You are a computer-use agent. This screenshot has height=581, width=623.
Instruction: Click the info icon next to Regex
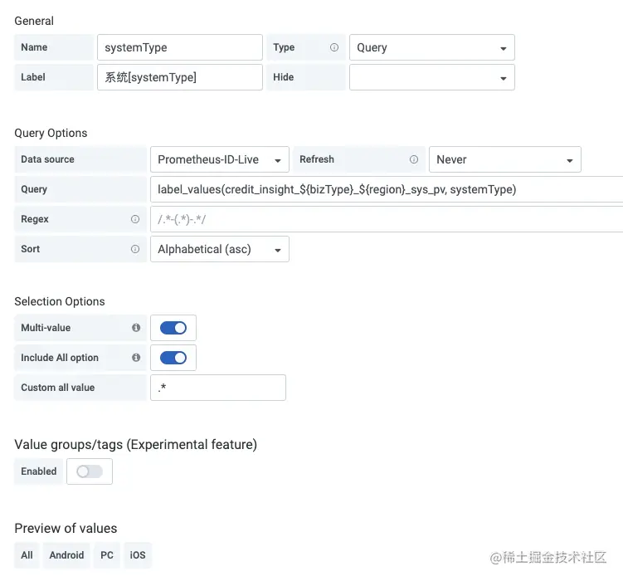pos(135,219)
